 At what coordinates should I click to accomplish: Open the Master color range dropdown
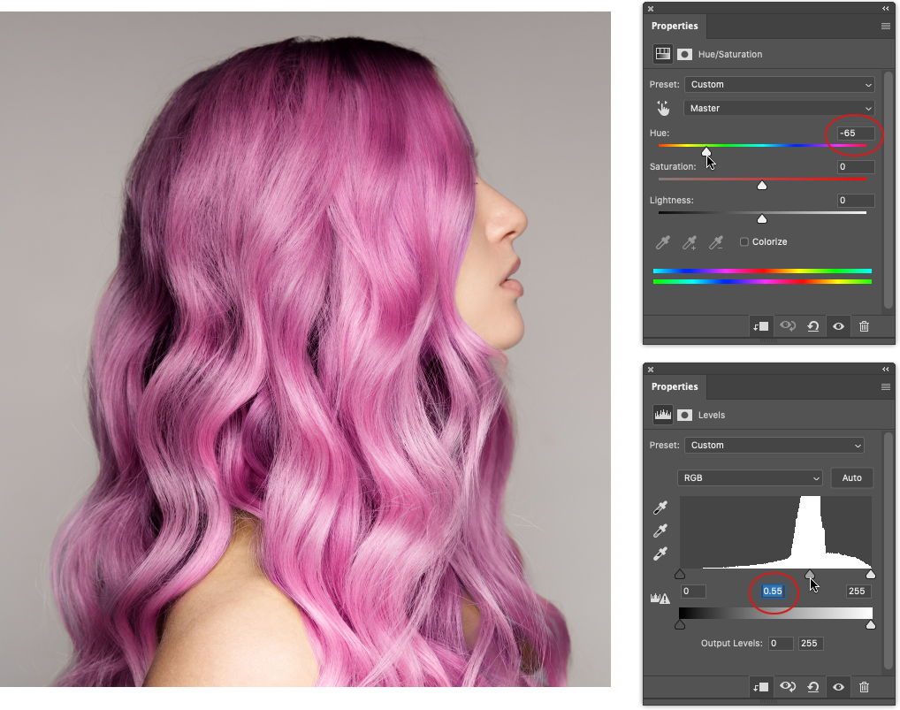point(779,108)
